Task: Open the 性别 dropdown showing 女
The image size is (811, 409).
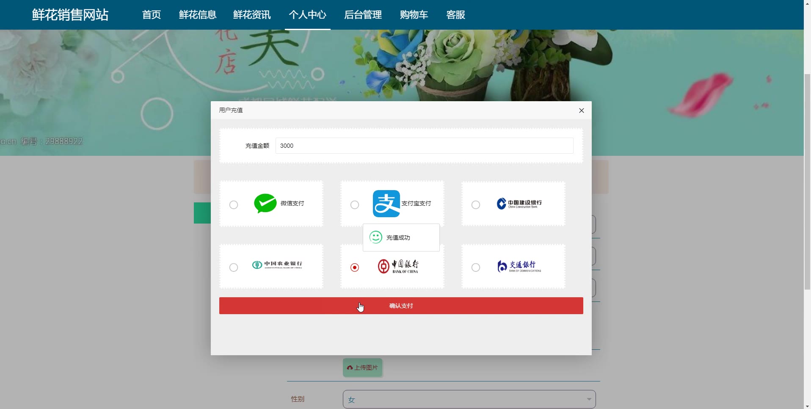Action: tap(469, 399)
